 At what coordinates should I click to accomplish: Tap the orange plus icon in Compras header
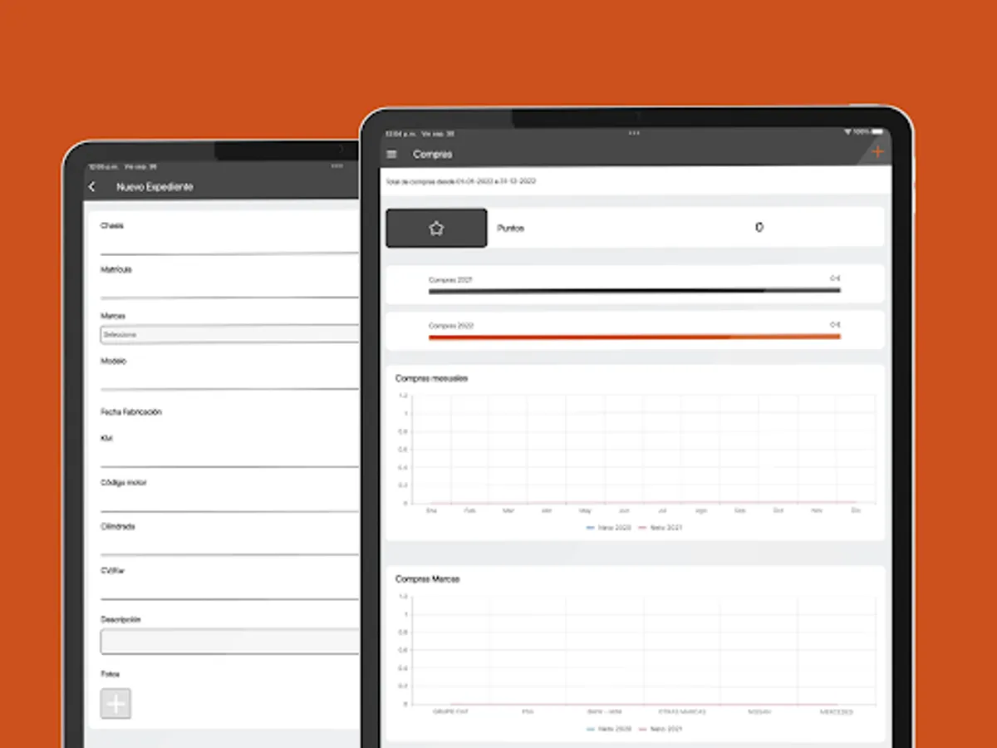877,152
